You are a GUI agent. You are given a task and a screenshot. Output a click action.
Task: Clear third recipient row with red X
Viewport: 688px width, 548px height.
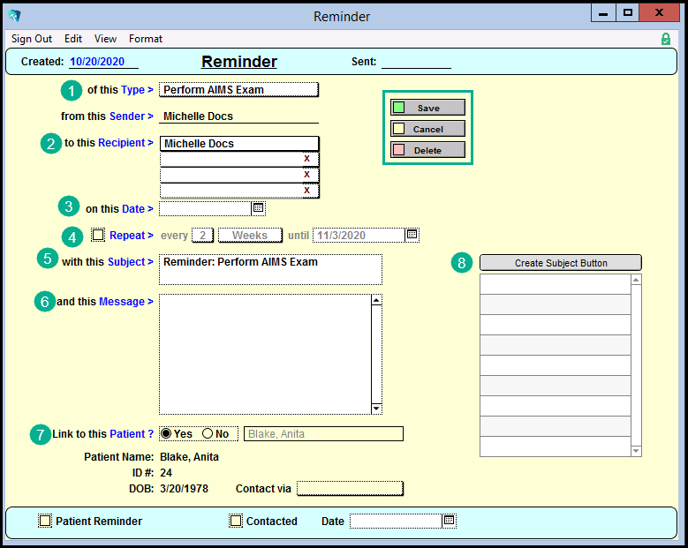(306, 175)
